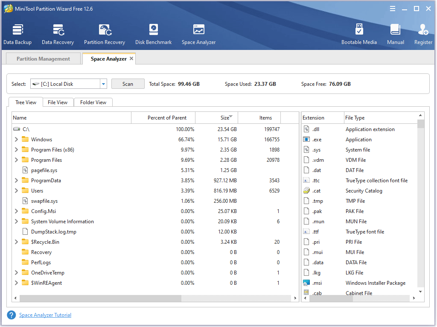437x327 pixels.
Task: Click the swapfile.sys file icon
Action: tap(25, 201)
